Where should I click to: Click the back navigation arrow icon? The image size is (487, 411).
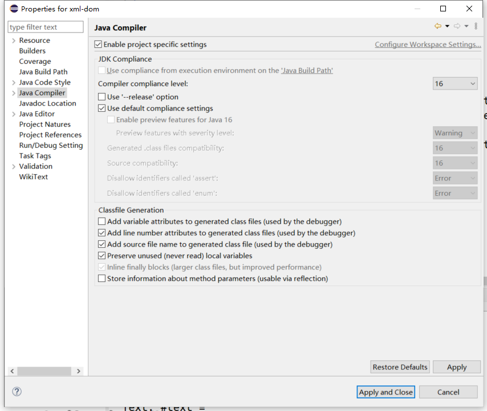pos(438,26)
